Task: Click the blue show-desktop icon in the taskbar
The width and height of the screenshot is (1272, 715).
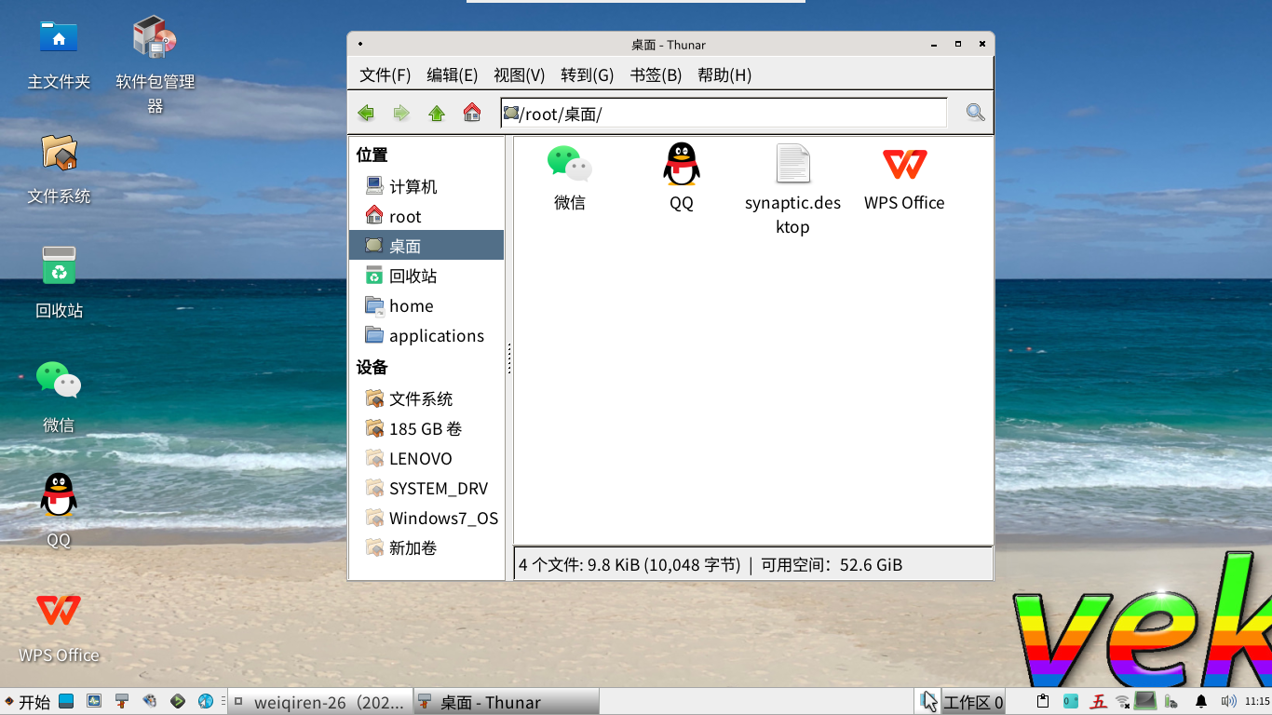Action: point(66,701)
